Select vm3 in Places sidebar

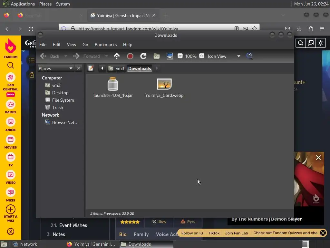(56, 85)
